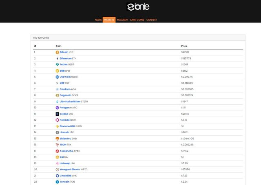Open the Wrapped Bitcoin link

click(x=70, y=170)
